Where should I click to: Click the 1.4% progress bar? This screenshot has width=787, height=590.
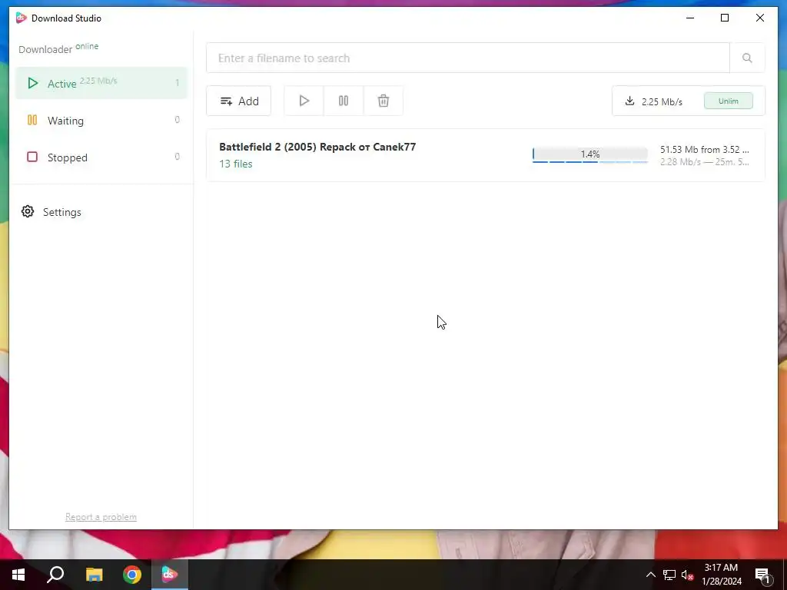pyautogui.click(x=590, y=154)
